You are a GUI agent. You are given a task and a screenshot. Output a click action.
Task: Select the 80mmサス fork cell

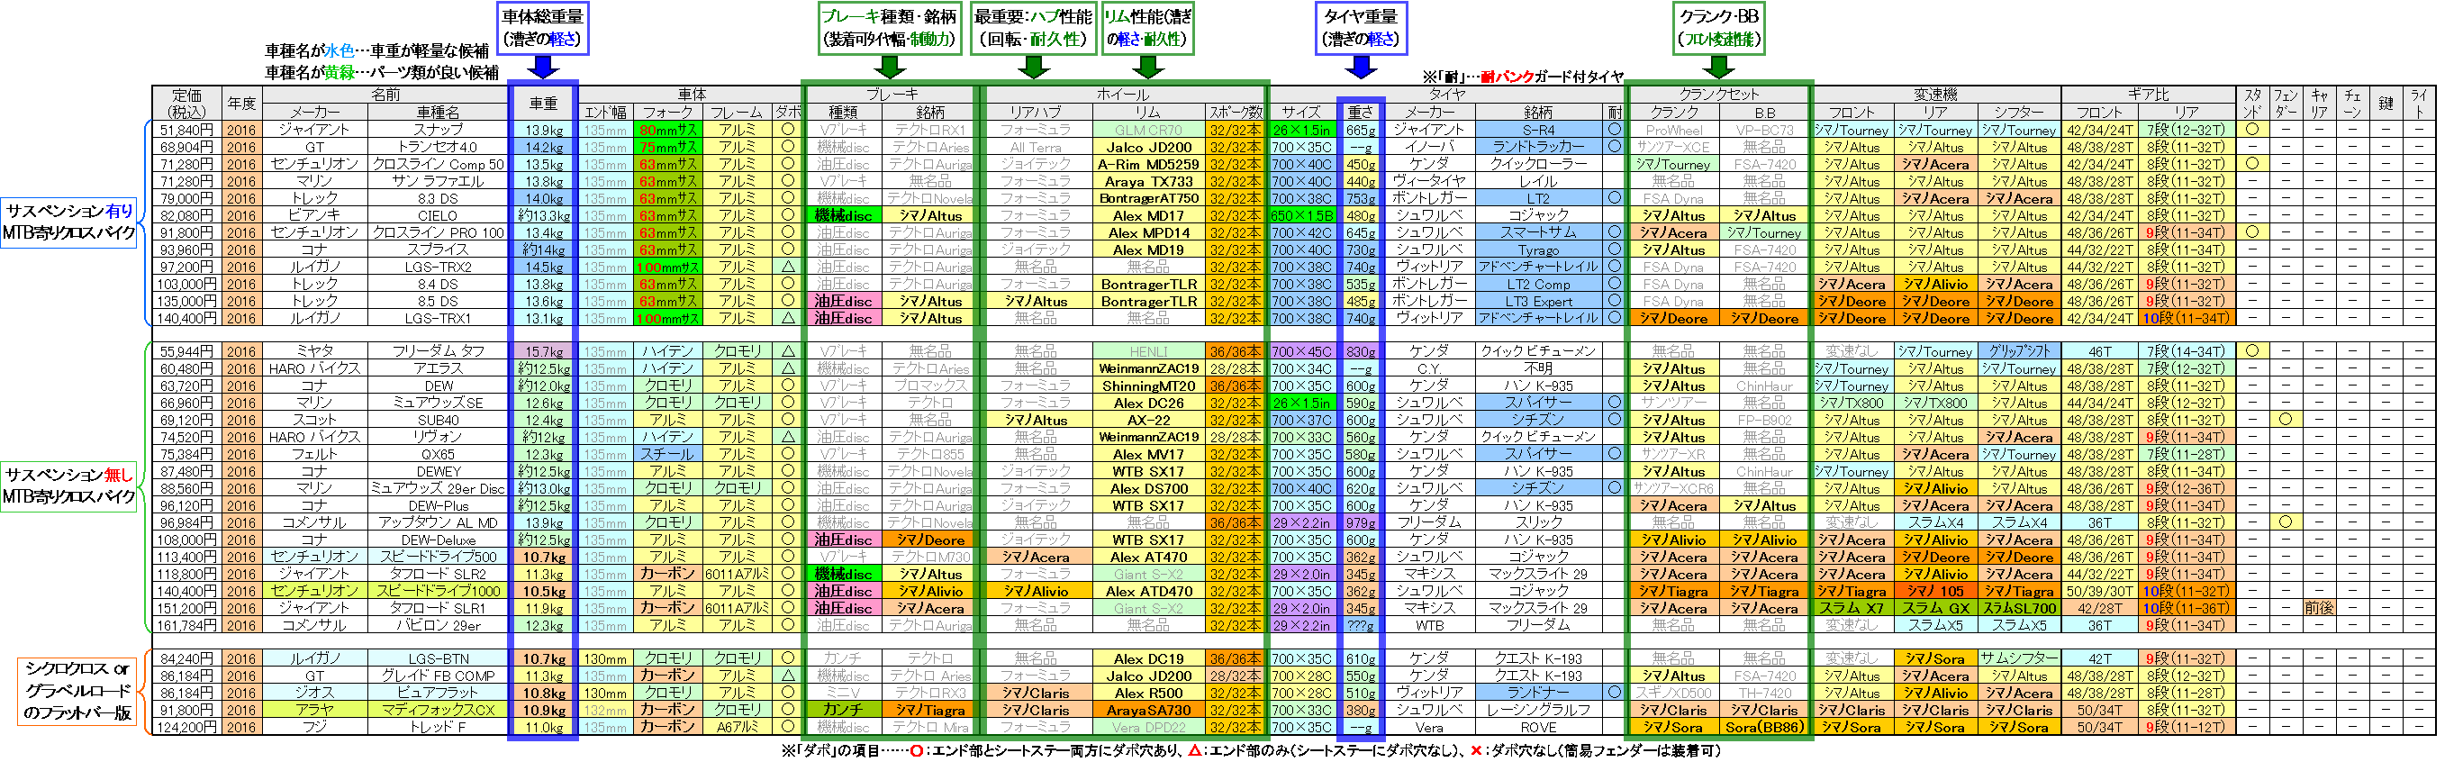point(667,130)
